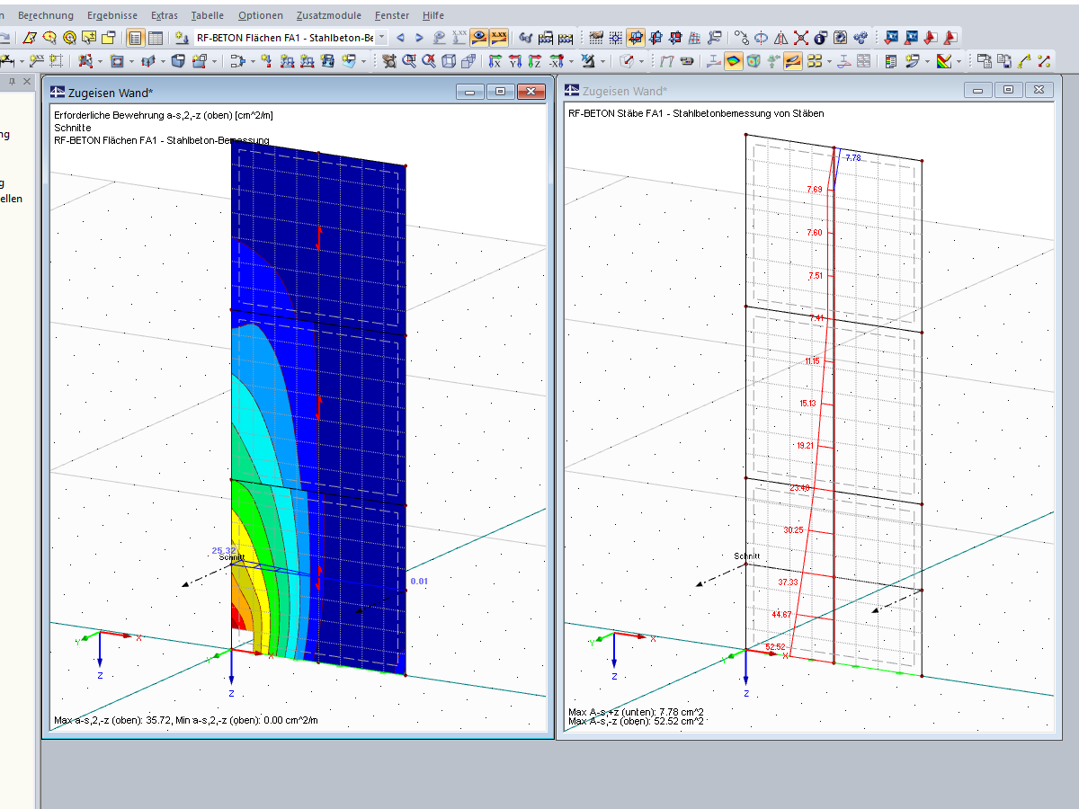Viewport: 1079px width, 809px height.
Task: Click the isometric wireframe cube view icon
Action: tap(448, 61)
